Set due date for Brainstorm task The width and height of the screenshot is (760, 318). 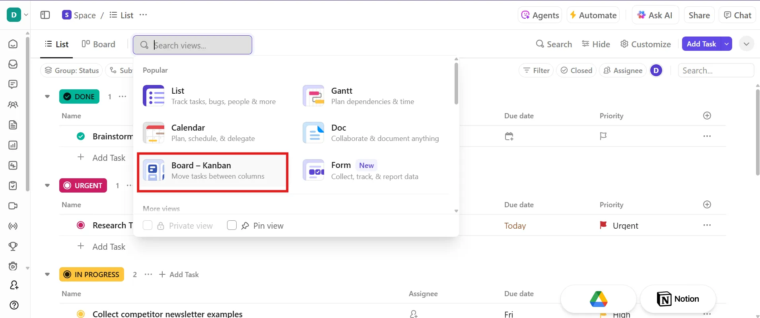[509, 136]
